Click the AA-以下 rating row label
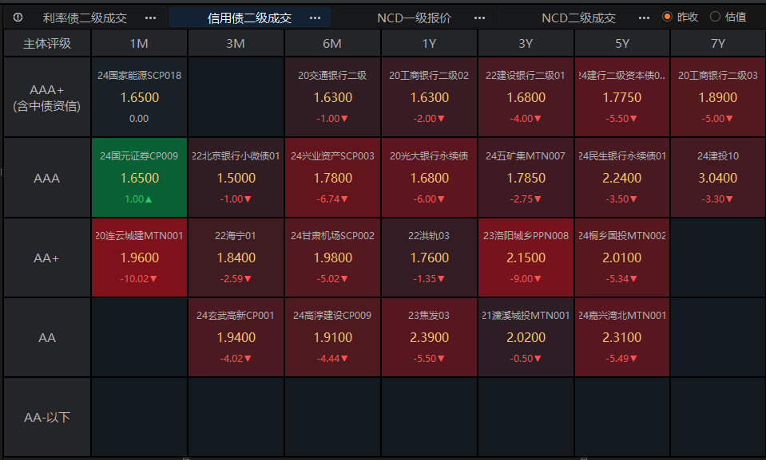766x460 pixels. [x=46, y=415]
